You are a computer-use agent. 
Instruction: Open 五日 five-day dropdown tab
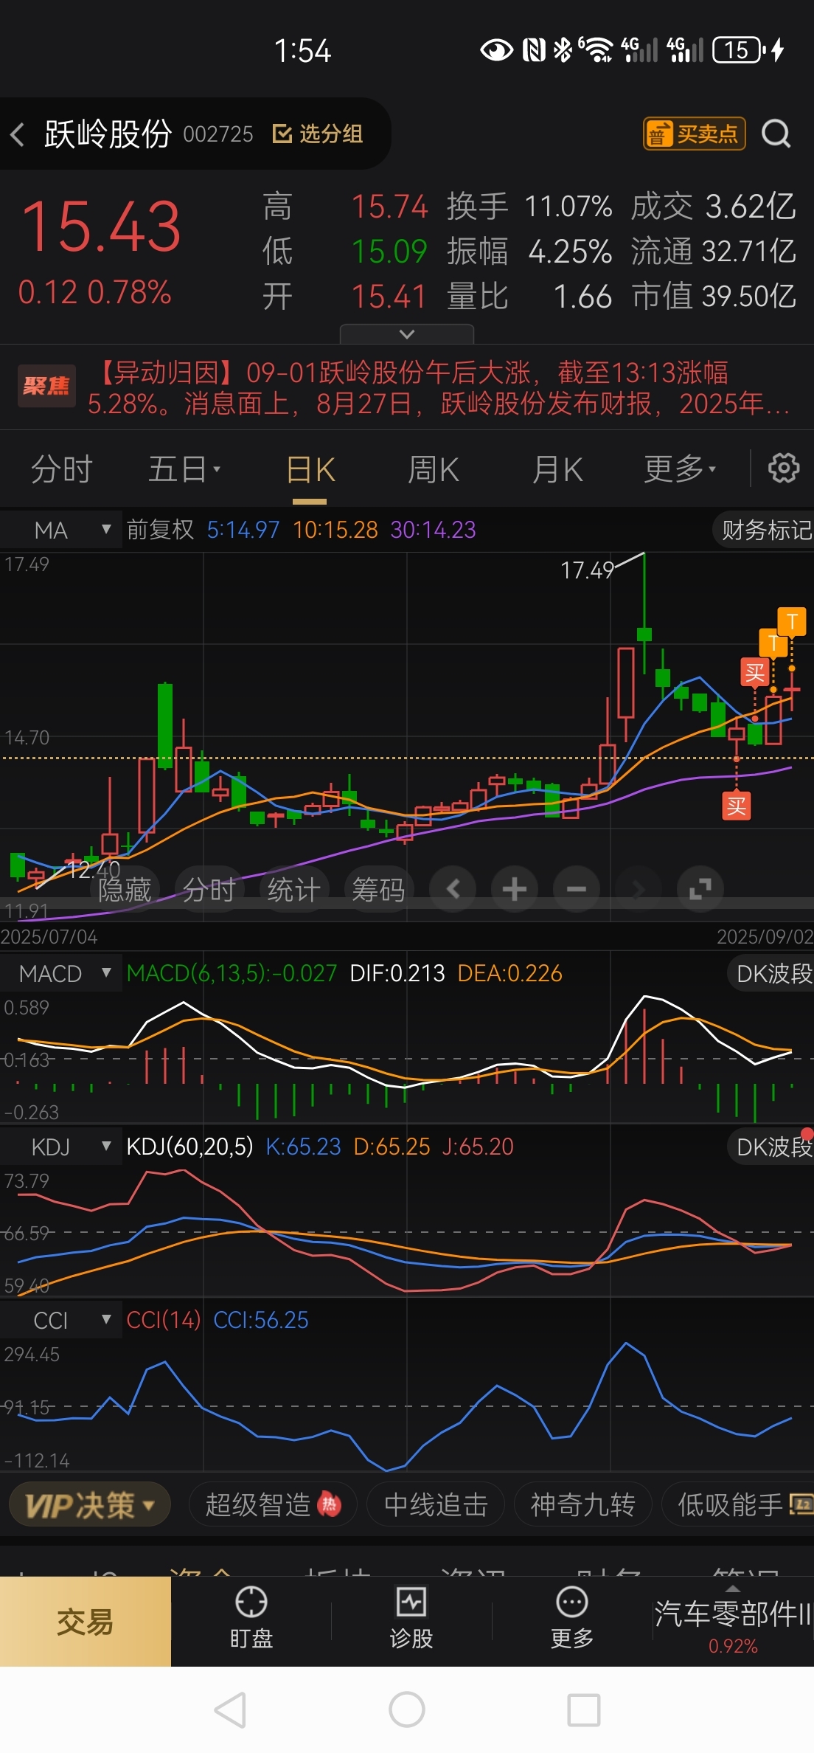184,469
